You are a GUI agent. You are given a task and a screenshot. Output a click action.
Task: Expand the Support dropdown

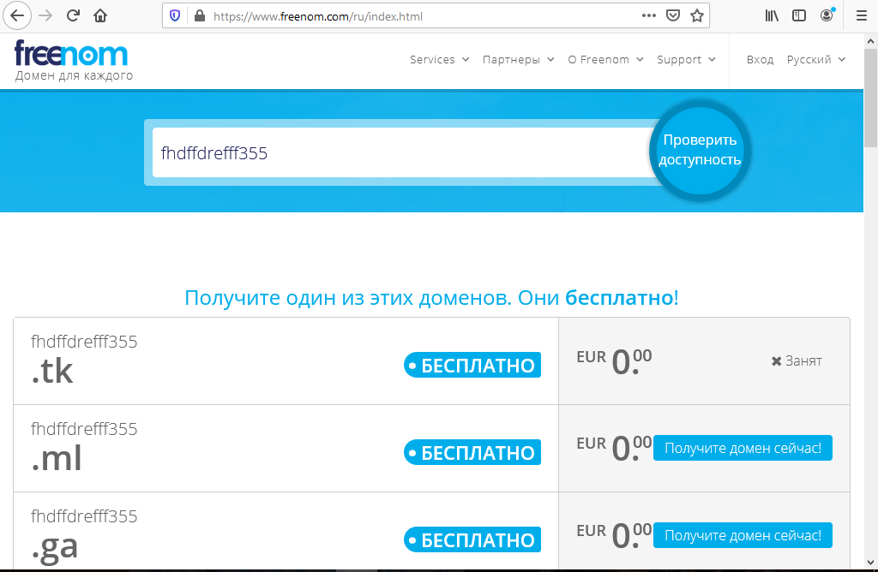687,59
